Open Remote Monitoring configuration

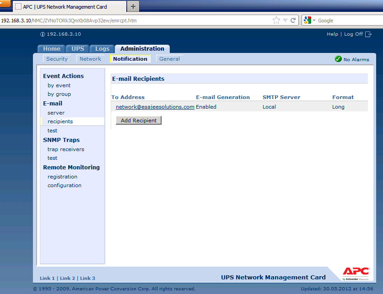point(64,185)
